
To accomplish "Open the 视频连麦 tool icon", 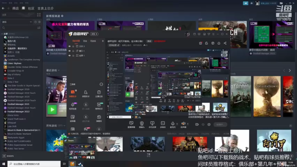I will pos(73,105).
